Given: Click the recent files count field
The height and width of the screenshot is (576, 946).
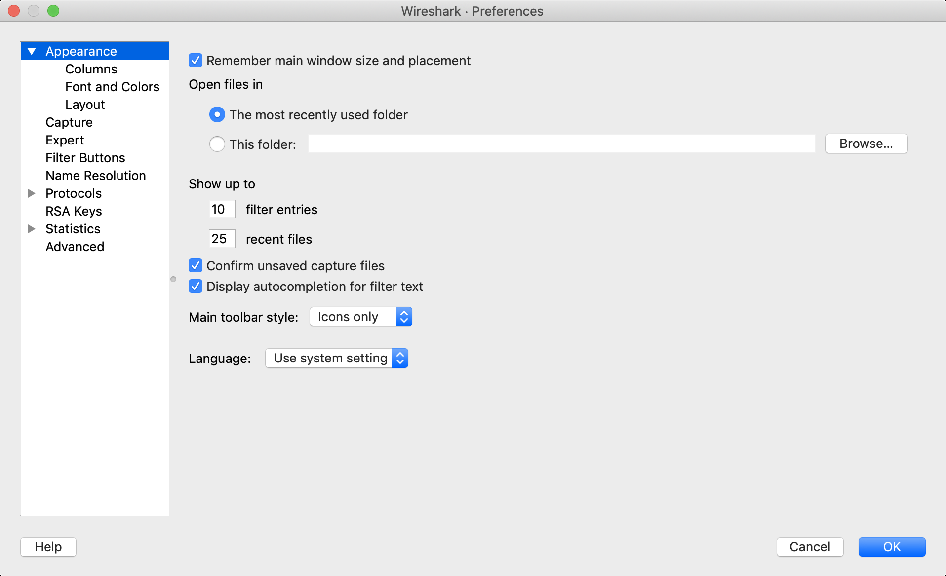Looking at the screenshot, I should 222,239.
